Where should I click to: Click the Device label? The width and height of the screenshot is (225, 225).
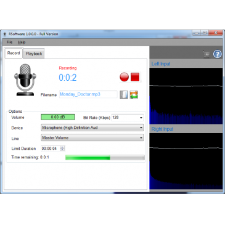pyautogui.click(x=17, y=128)
